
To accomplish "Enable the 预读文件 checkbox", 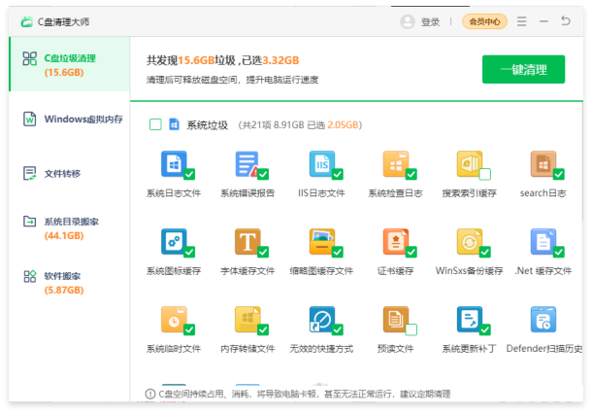I will point(411,330).
